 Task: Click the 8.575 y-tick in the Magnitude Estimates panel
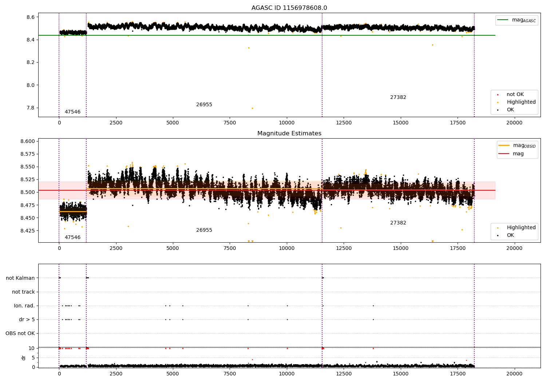tap(28, 154)
